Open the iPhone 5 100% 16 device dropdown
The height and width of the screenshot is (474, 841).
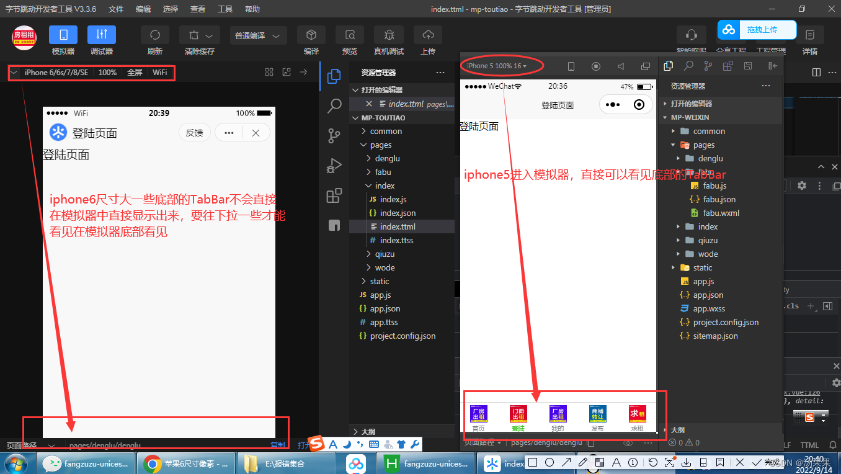click(x=497, y=66)
